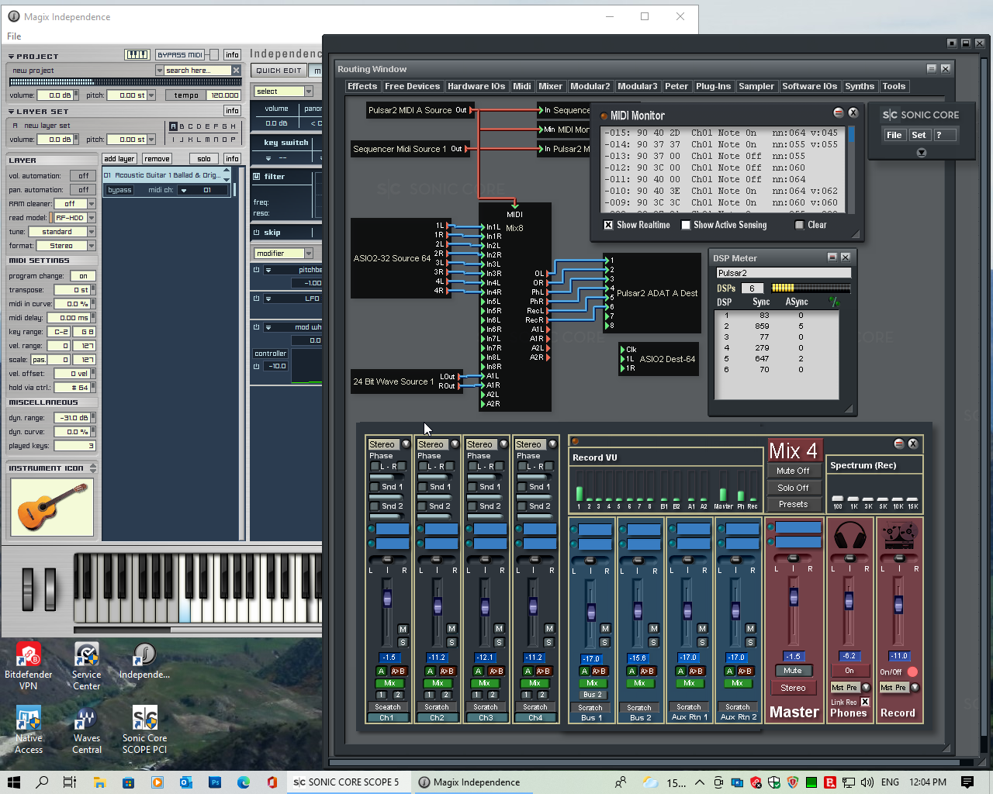Open the format Stereo dropdown
The height and width of the screenshot is (794, 993).
pos(91,246)
